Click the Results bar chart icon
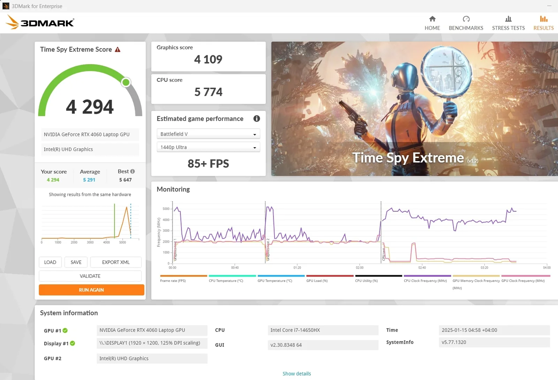The image size is (558, 380). coord(543,19)
